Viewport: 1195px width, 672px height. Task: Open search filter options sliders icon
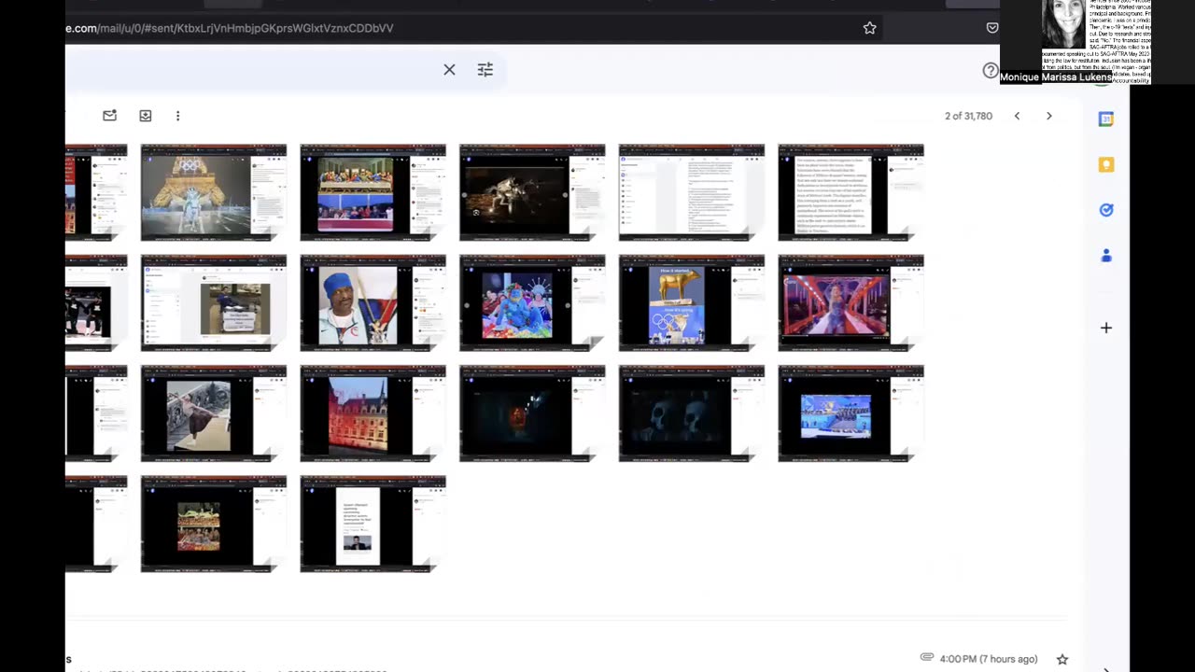(485, 69)
